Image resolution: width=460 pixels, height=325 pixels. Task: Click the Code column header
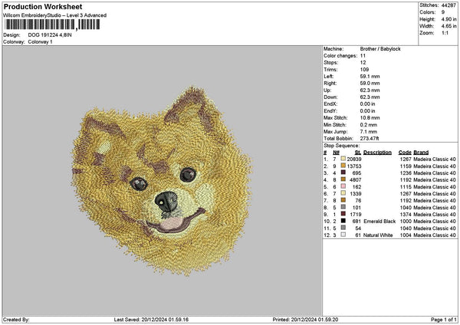405,152
